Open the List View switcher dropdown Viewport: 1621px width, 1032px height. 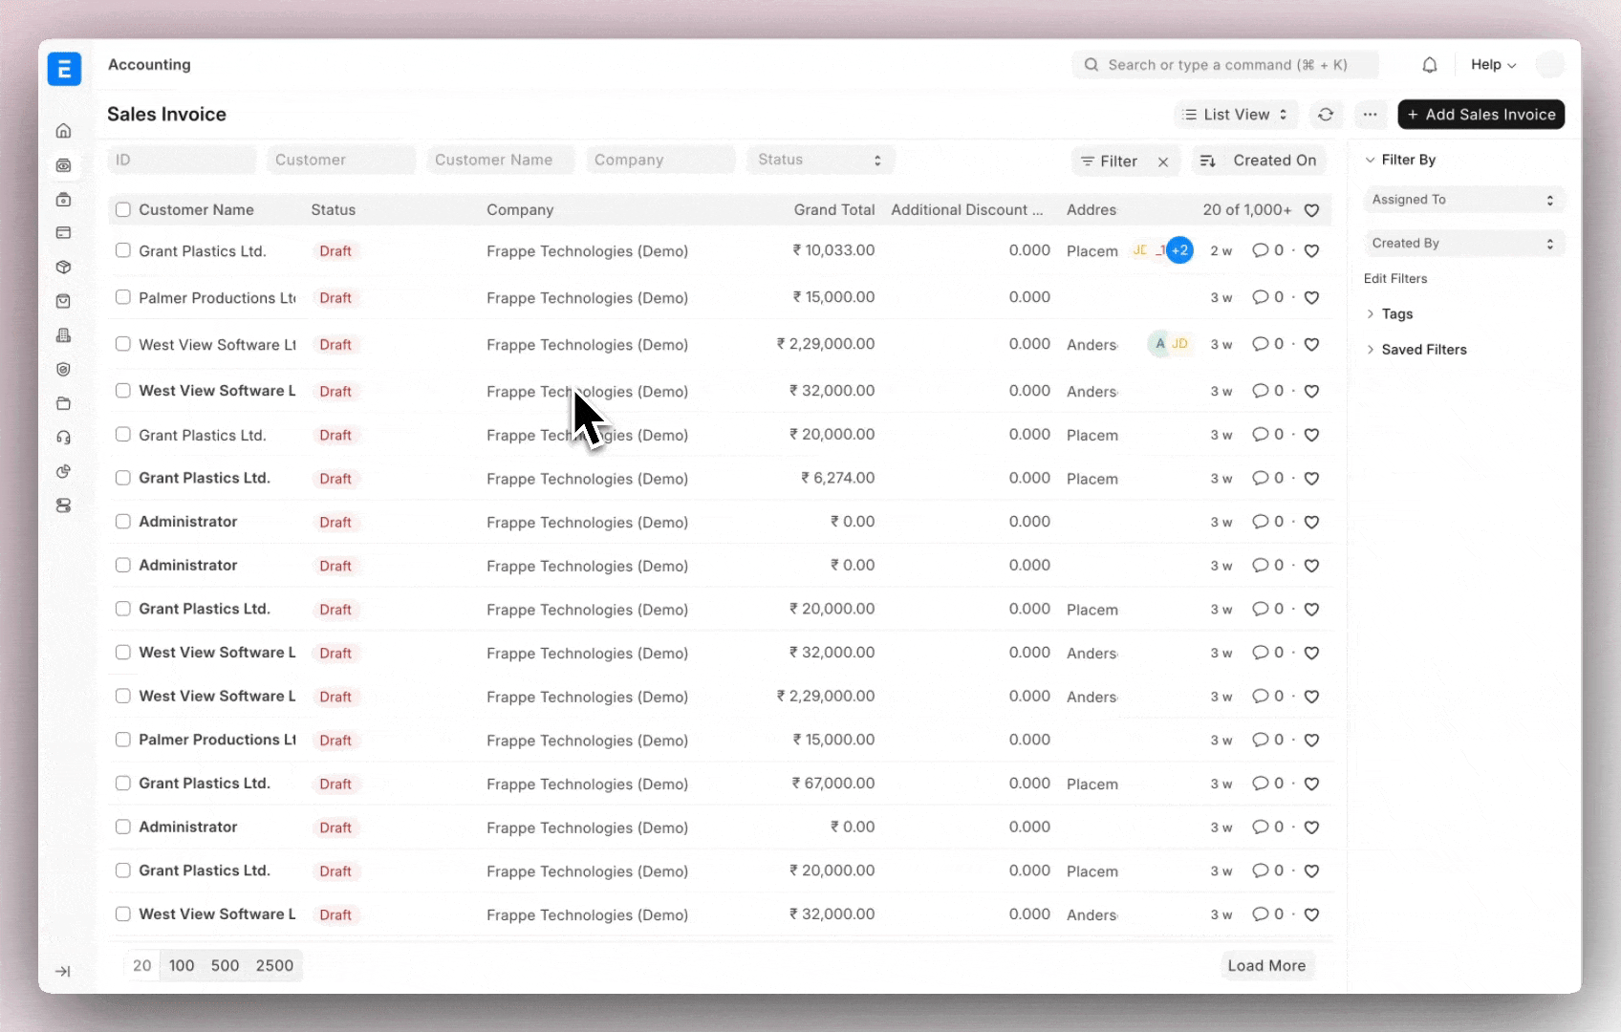point(1235,115)
